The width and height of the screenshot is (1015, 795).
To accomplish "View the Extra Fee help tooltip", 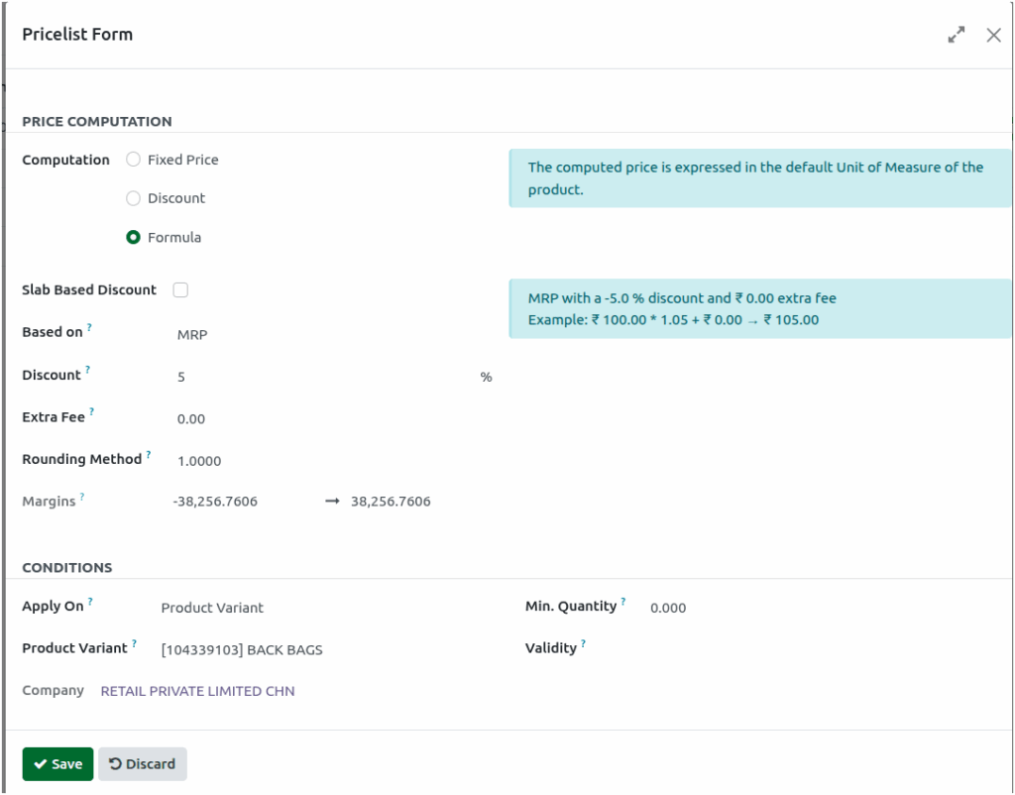I will pos(91,410).
